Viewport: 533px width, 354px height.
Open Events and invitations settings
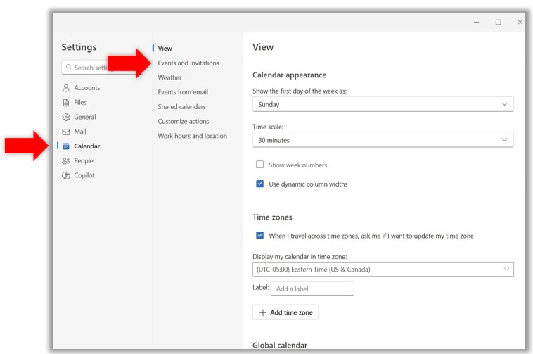(x=188, y=63)
